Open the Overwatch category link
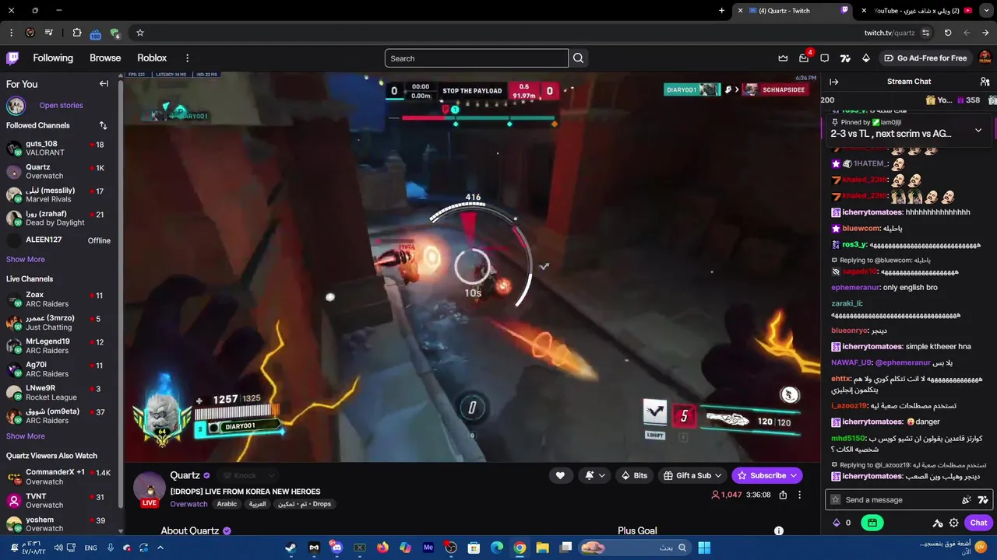The width and height of the screenshot is (997, 560). pyautogui.click(x=188, y=504)
